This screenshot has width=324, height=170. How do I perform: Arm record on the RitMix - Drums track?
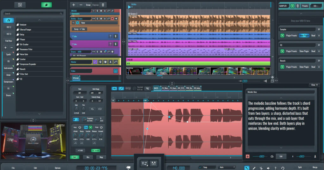coord(112,19)
